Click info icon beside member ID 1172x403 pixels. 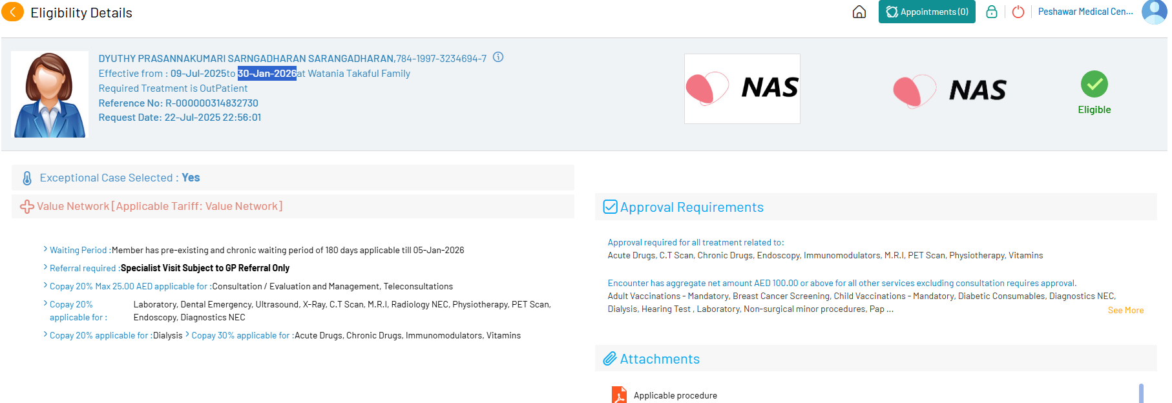click(498, 57)
